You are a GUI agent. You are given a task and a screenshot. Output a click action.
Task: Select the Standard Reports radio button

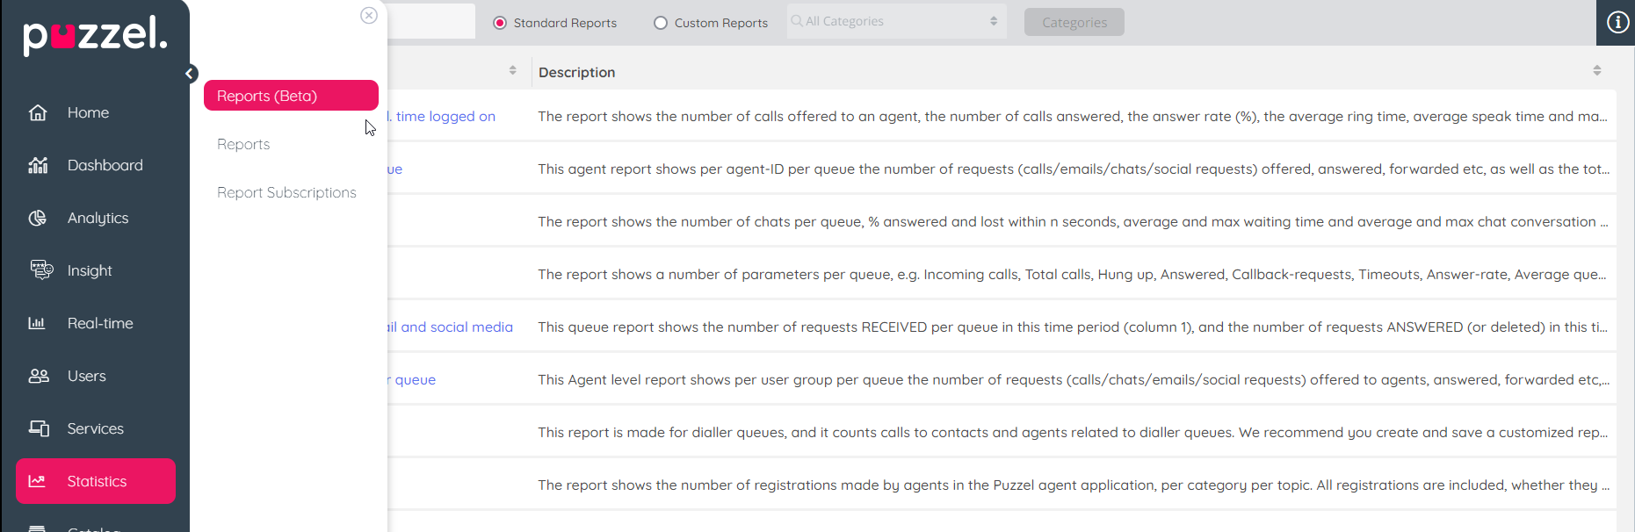(x=500, y=23)
